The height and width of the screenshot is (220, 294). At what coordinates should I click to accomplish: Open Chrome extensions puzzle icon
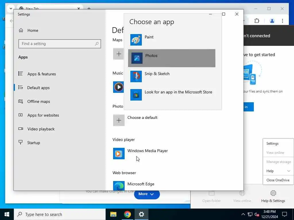(x=257, y=21)
